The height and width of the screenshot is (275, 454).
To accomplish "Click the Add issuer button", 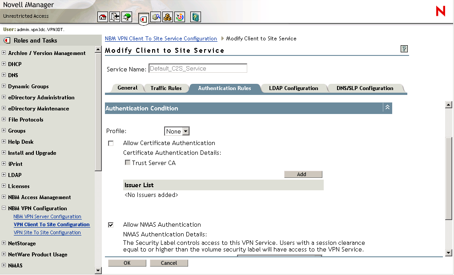I will [x=303, y=174].
